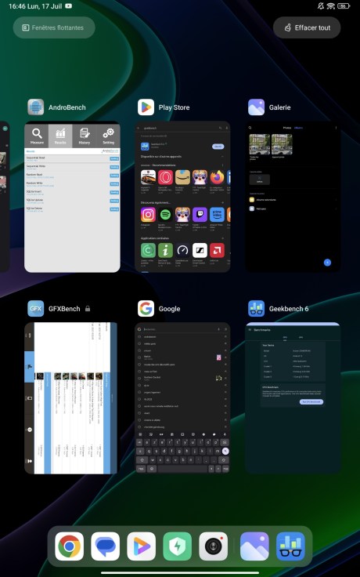Tap the Wi-Fi status icon
This screenshot has height=577, width=360.
pyautogui.click(x=330, y=6)
